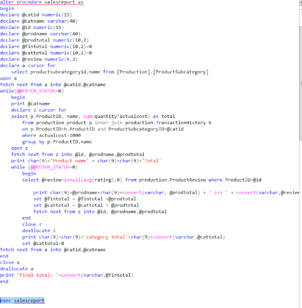Click the 'final total: ' print line

(x=66, y=275)
